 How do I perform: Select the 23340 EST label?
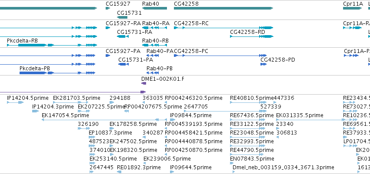click(x=285, y=124)
